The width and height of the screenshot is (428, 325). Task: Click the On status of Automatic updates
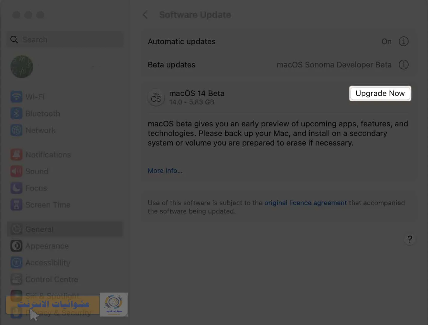point(387,41)
